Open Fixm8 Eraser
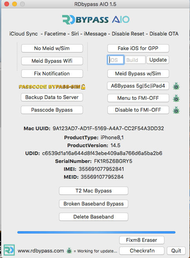Viewport: 190px width, 258px height. 142,240
